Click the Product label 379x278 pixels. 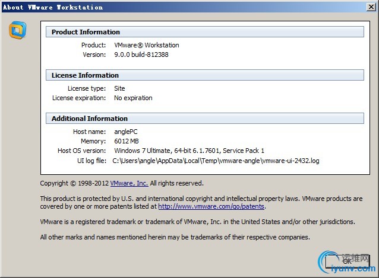pyautogui.click(x=93, y=45)
